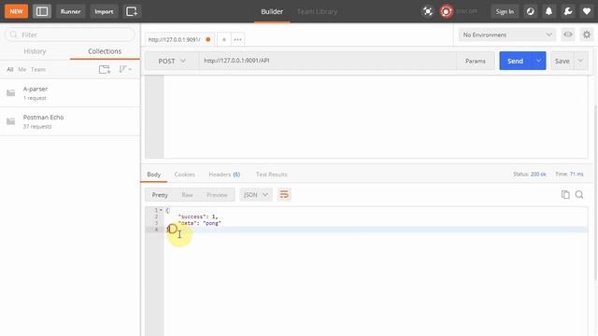
Task: Open settings wrench icon
Action: (568, 11)
